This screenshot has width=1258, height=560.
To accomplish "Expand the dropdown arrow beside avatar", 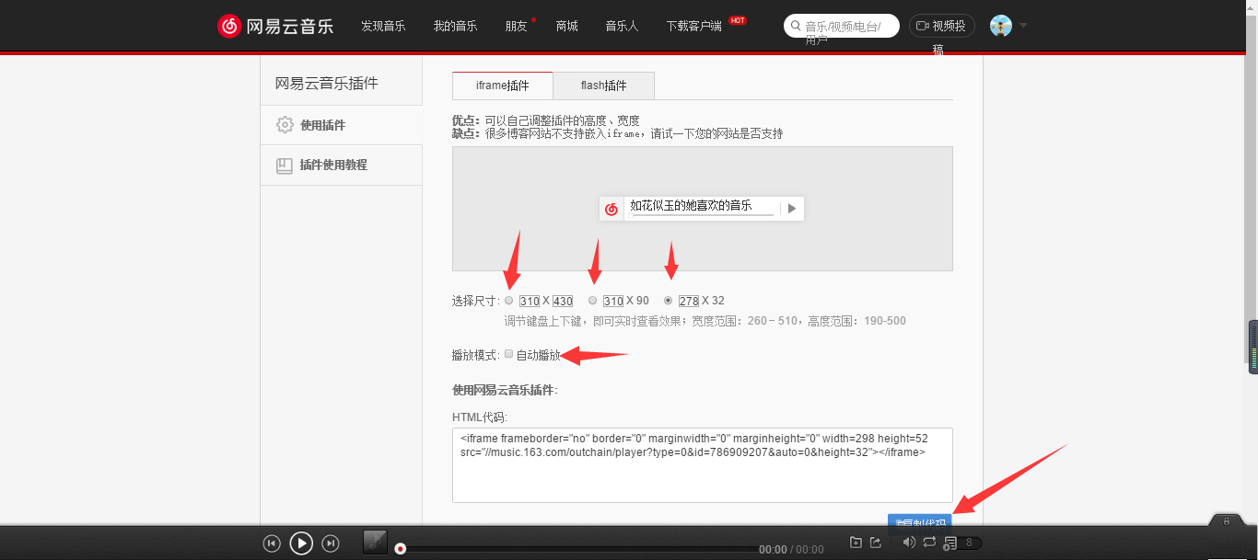I will click(1023, 26).
